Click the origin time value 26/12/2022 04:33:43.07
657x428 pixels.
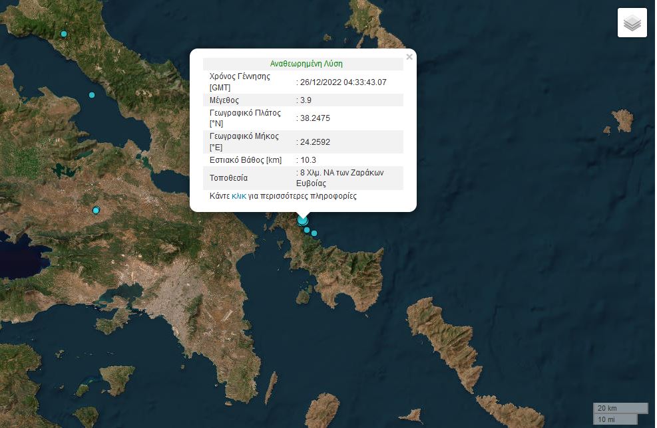coord(343,82)
